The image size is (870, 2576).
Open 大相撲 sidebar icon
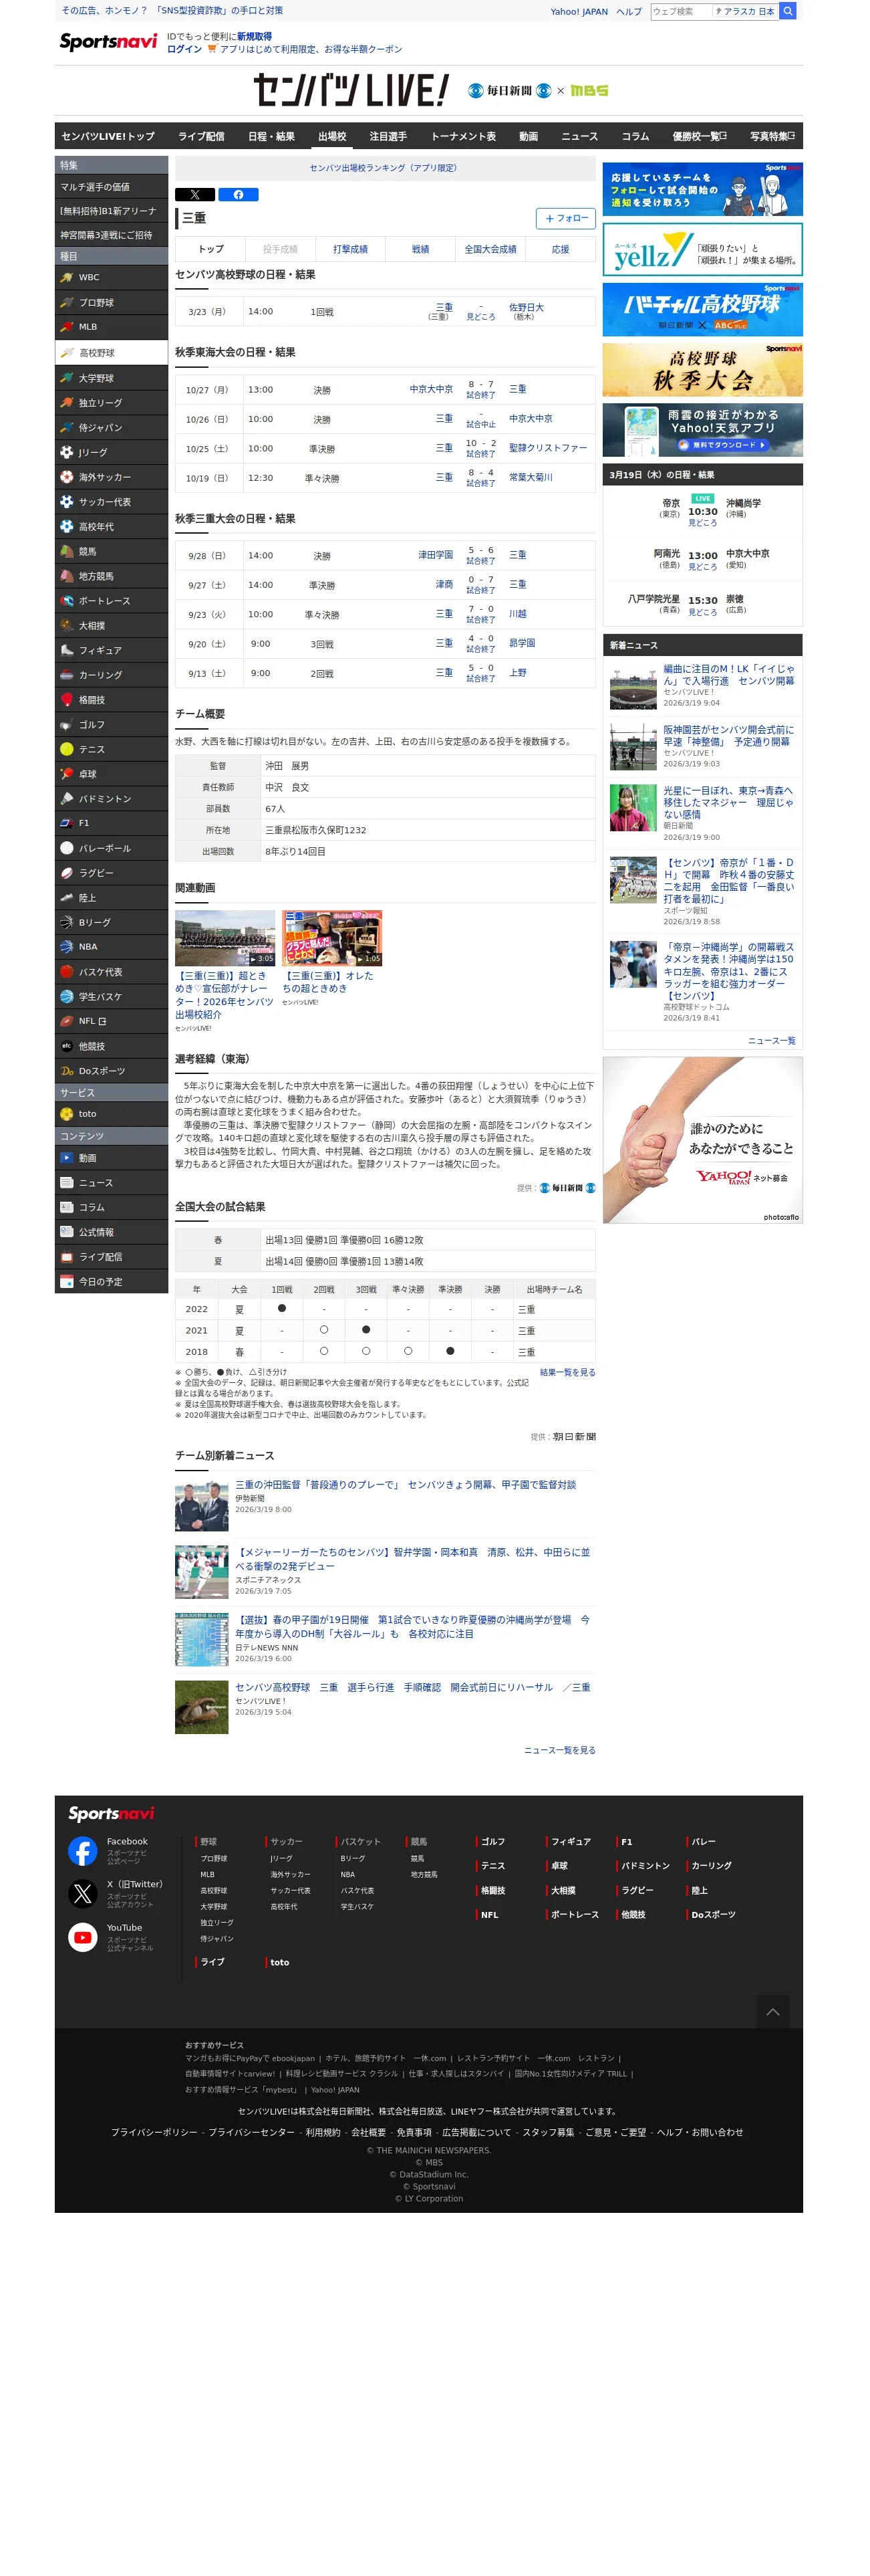click(66, 625)
